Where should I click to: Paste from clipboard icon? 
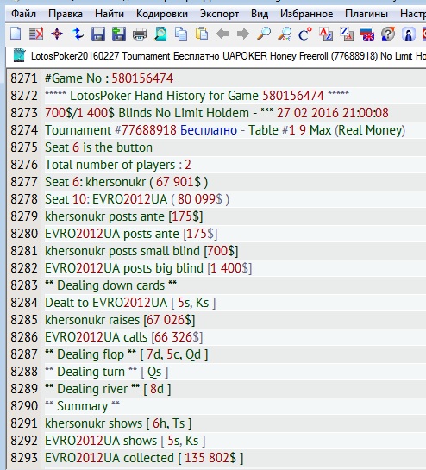click(x=202, y=34)
